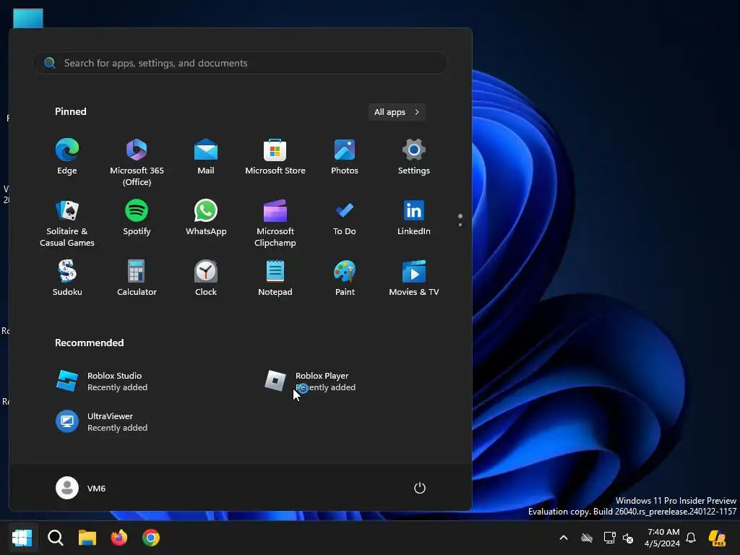
Task: Open Spotify from pinned apps
Action: pos(137,218)
